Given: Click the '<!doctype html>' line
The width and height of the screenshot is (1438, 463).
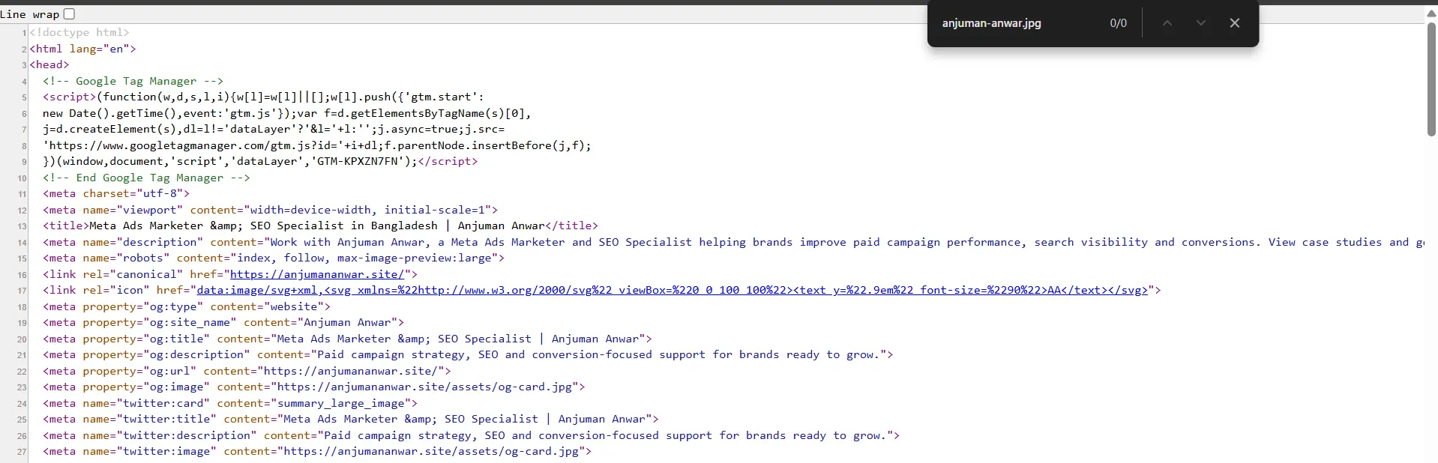Looking at the screenshot, I should [x=79, y=32].
